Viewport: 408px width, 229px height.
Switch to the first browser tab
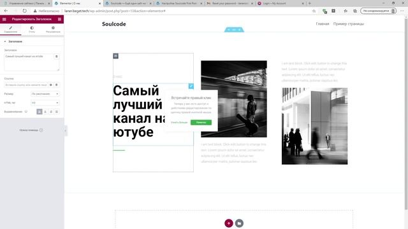click(x=26, y=3)
